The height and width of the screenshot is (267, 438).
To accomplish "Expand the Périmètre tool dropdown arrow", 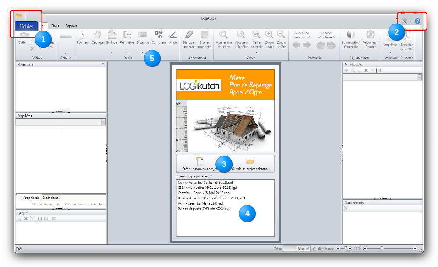I will pyautogui.click(x=127, y=52).
